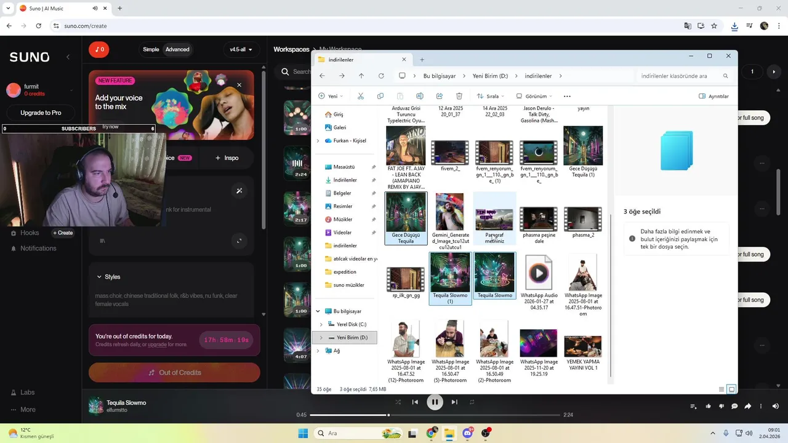Open the Yeni new item dropdown
The height and width of the screenshot is (443, 788).
click(331, 96)
